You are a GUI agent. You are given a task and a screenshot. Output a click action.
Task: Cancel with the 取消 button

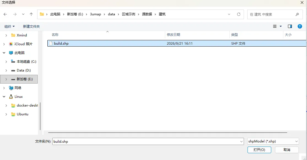[287, 150]
